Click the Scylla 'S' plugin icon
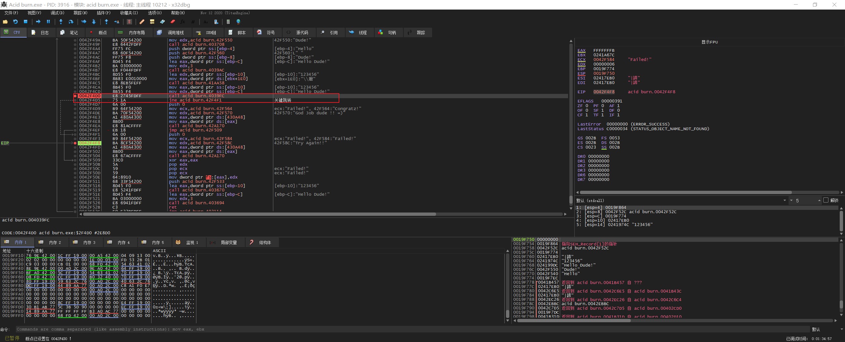 pyautogui.click(x=129, y=22)
